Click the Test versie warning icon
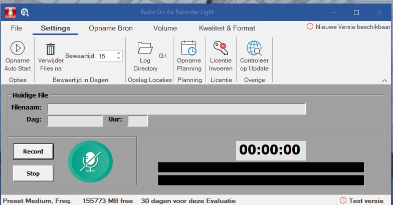393x205 pixels. (343, 200)
